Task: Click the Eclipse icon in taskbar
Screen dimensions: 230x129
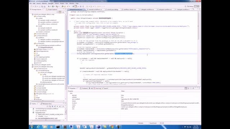Action: pyautogui.click(x=98, y=127)
